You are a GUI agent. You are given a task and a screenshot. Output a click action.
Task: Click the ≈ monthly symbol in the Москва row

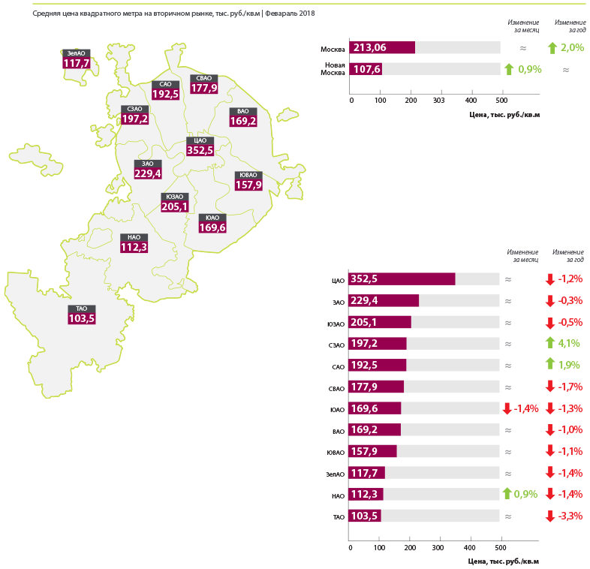pos(523,48)
